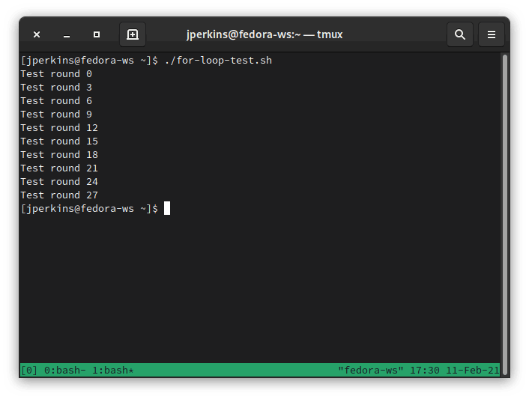Maximize the terminal window
The height and width of the screenshot is (399, 529).
(97, 34)
